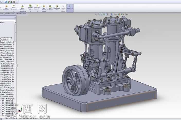The width and height of the screenshot is (181, 120).
Task: Toggle the Instant3D button
Action: coord(70,8)
